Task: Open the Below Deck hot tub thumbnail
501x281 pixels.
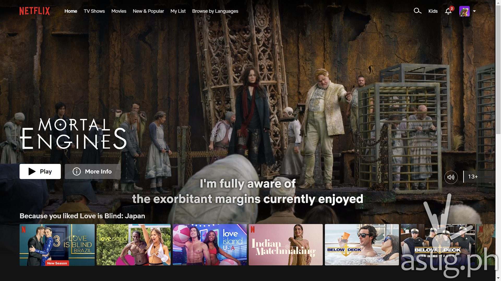Action: tap(362, 245)
